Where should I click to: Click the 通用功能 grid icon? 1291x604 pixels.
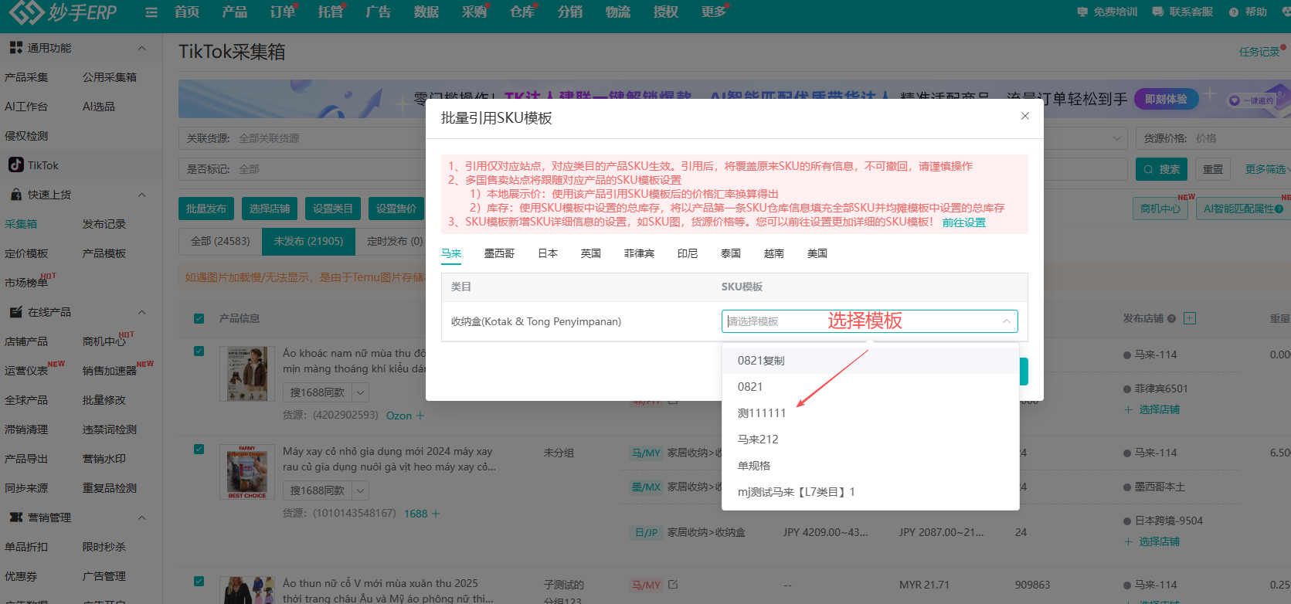pos(16,48)
